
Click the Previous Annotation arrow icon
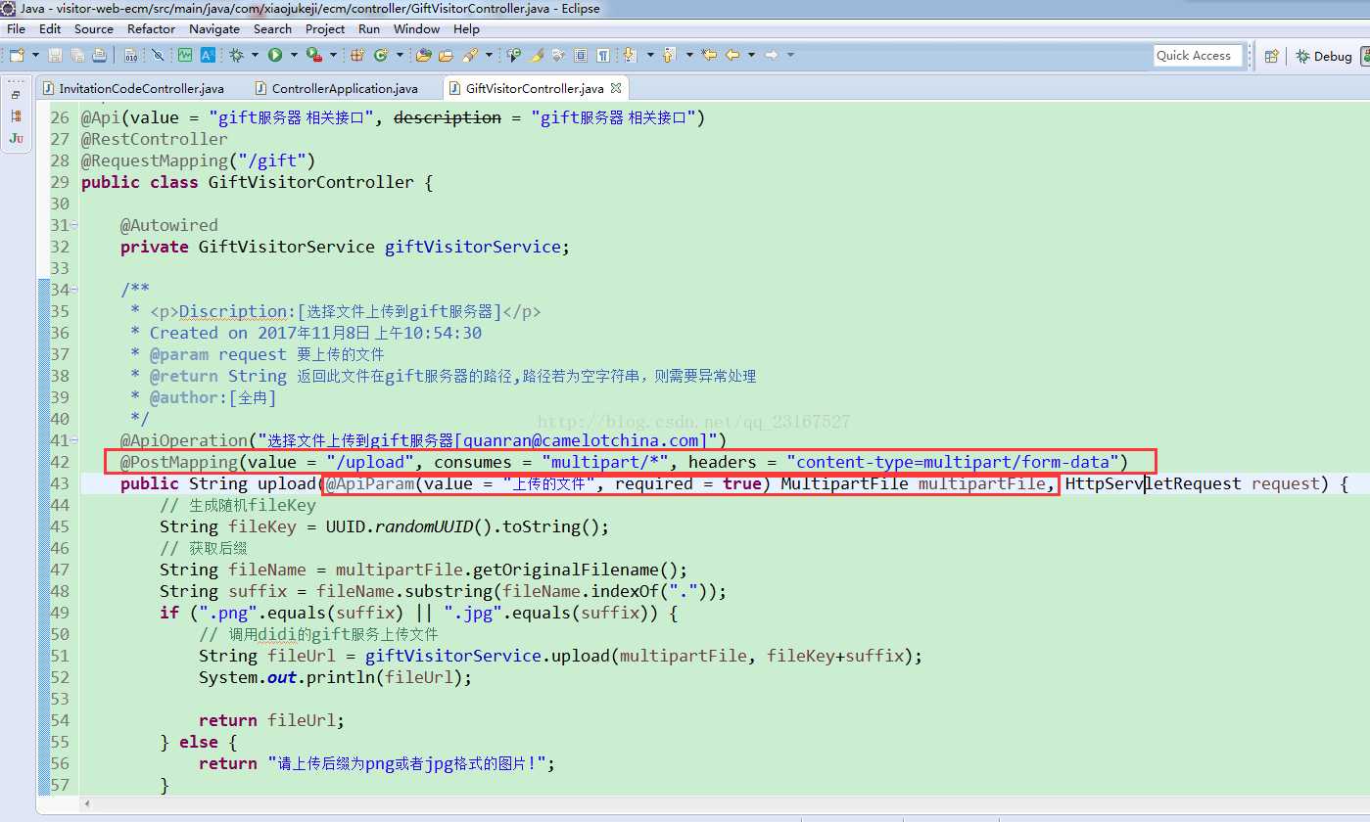pyautogui.click(x=669, y=55)
